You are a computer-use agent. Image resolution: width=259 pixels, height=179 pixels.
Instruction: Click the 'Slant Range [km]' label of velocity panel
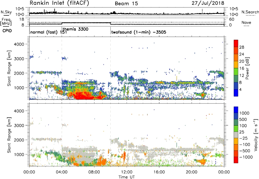9,135
